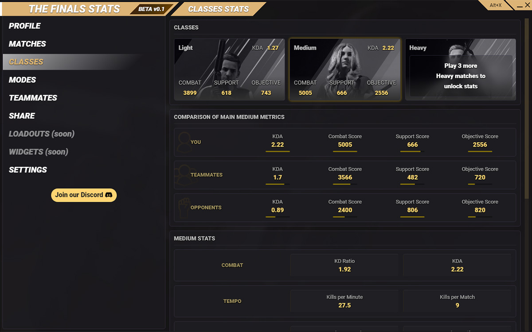Click Medium card support score 666
Viewport: 532px width, 332px height.
[342, 93]
